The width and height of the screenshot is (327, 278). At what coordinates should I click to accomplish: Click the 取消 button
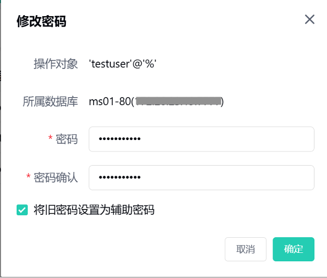[x=246, y=249]
